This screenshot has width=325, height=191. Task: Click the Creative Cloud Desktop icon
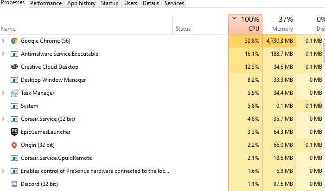click(14, 67)
